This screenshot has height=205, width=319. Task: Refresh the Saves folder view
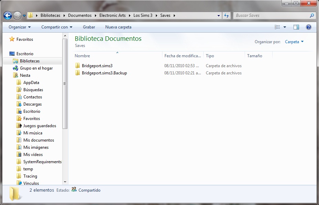[226, 15]
